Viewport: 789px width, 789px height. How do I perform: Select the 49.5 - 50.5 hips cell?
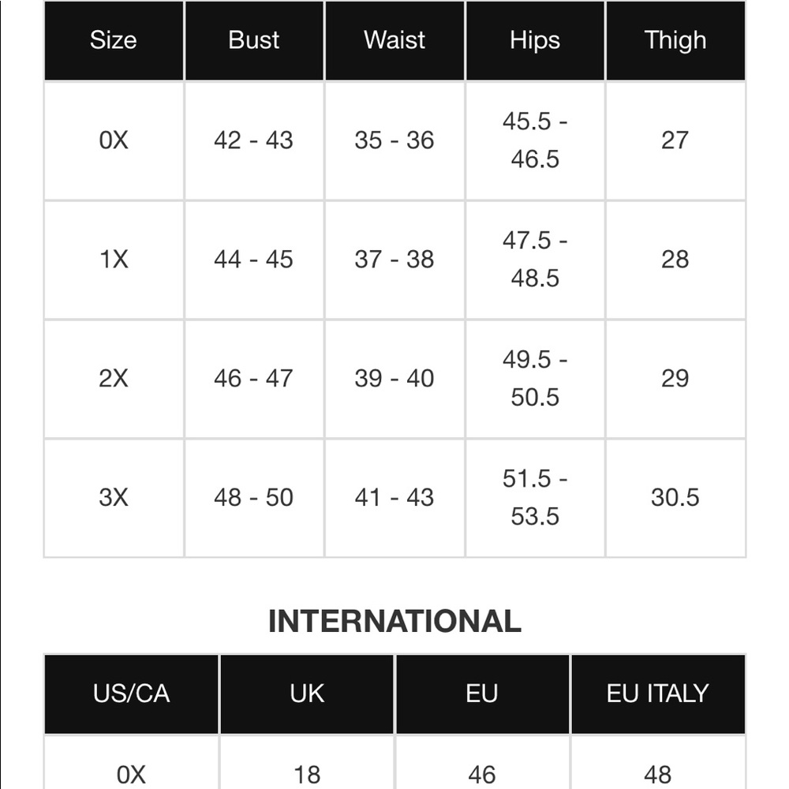click(535, 379)
